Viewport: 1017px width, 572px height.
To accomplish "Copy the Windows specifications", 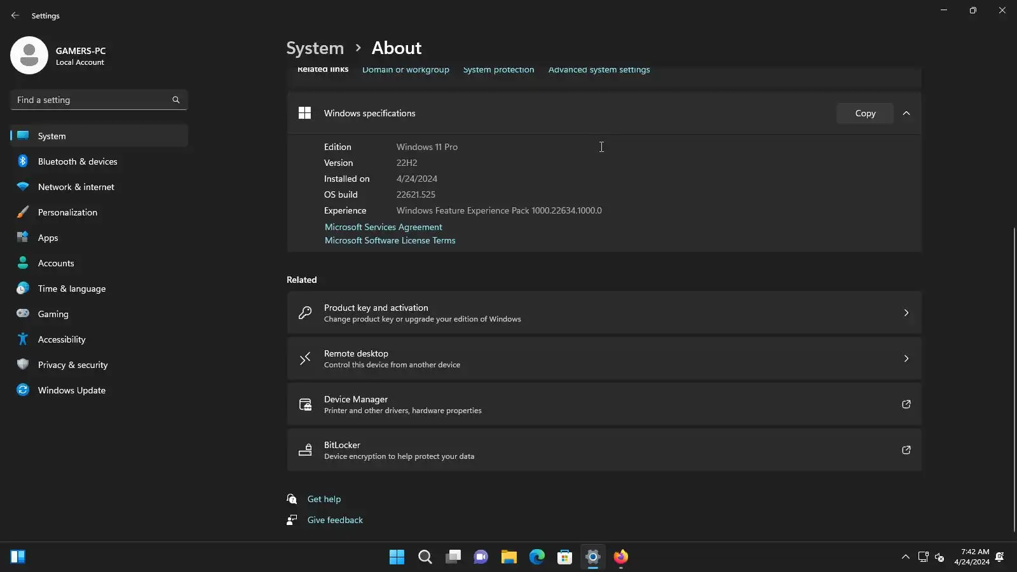I will click(865, 113).
